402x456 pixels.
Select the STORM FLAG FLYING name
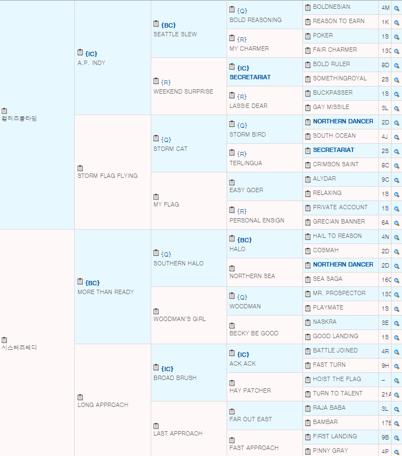click(x=107, y=176)
